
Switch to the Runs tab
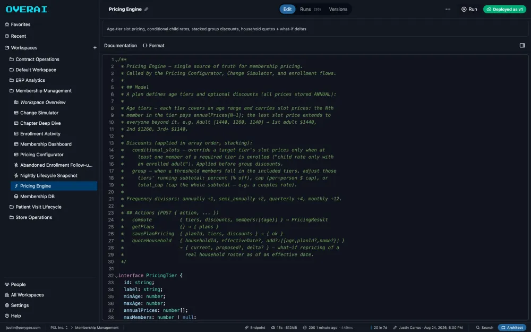coord(310,9)
